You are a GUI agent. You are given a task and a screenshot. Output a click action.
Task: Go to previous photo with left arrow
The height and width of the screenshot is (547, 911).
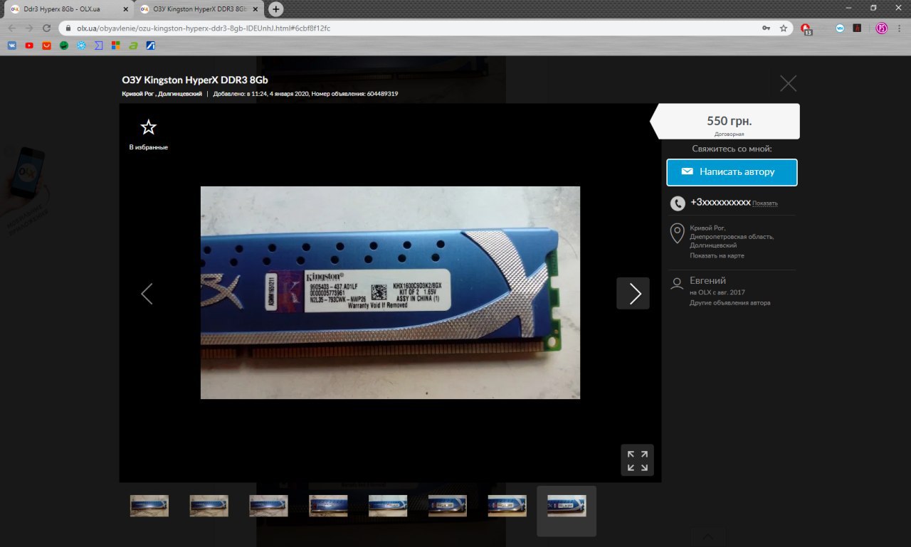[x=147, y=293]
